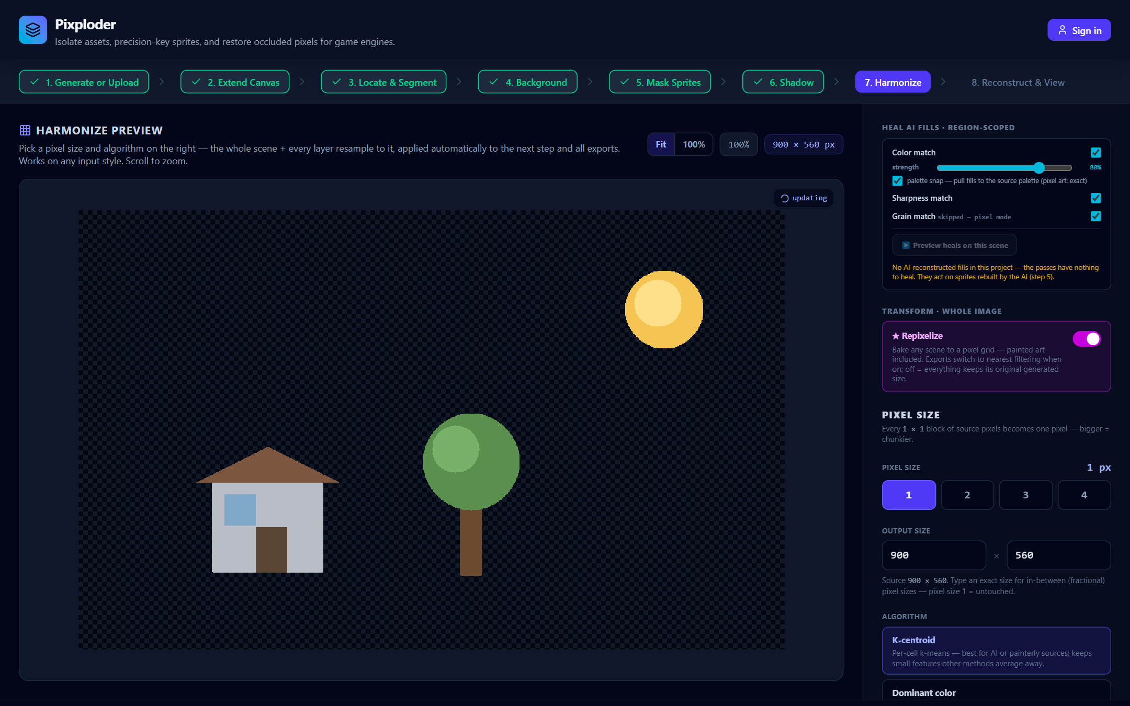
Task: Switch off the Repixelize toggle
Action: 1087,339
